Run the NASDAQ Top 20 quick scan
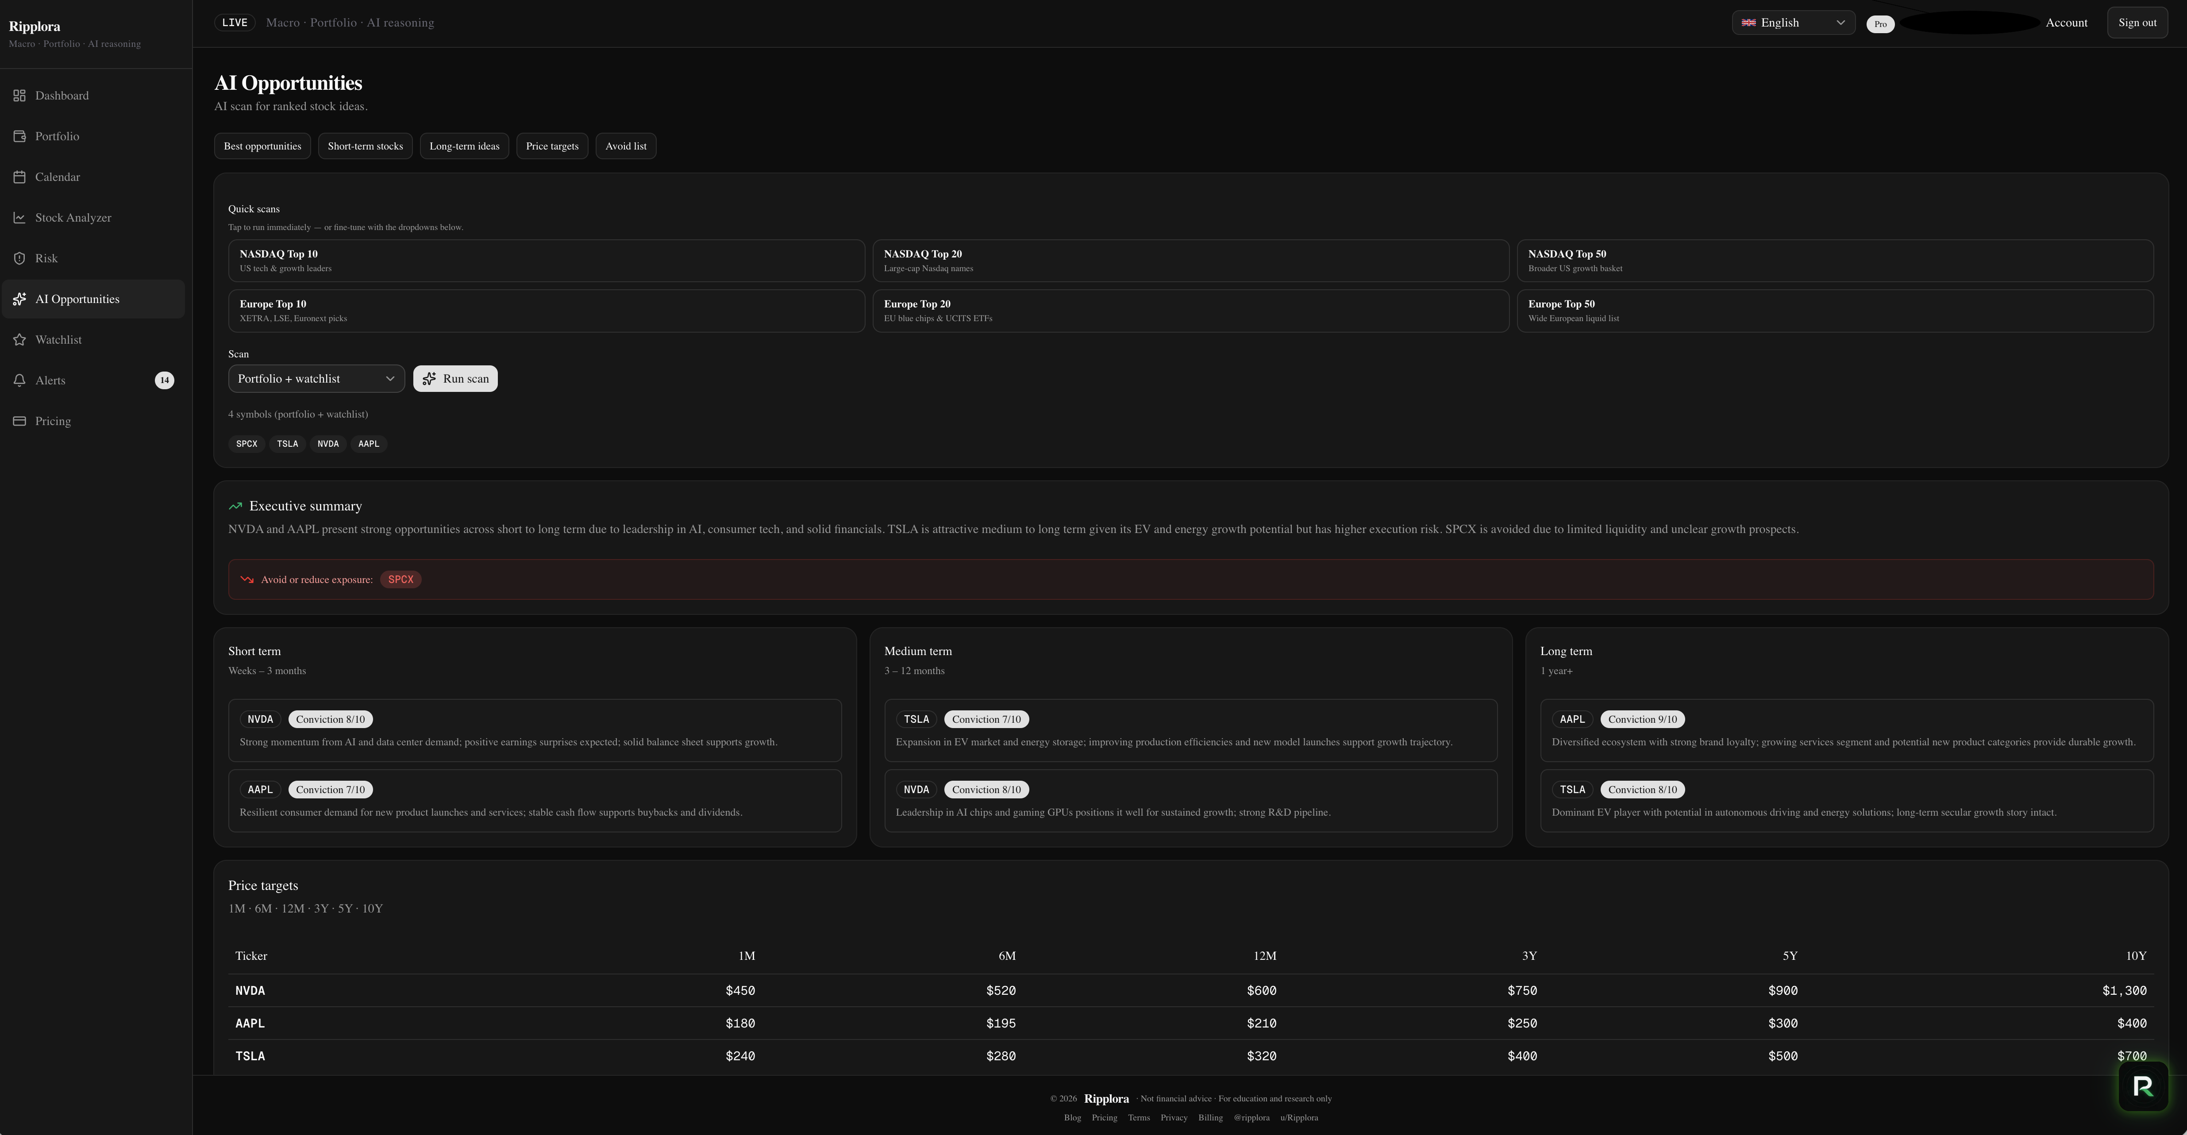This screenshot has width=2187, height=1135. [1190, 261]
